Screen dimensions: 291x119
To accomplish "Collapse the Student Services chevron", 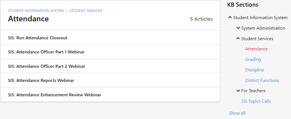I will point(238,38).
